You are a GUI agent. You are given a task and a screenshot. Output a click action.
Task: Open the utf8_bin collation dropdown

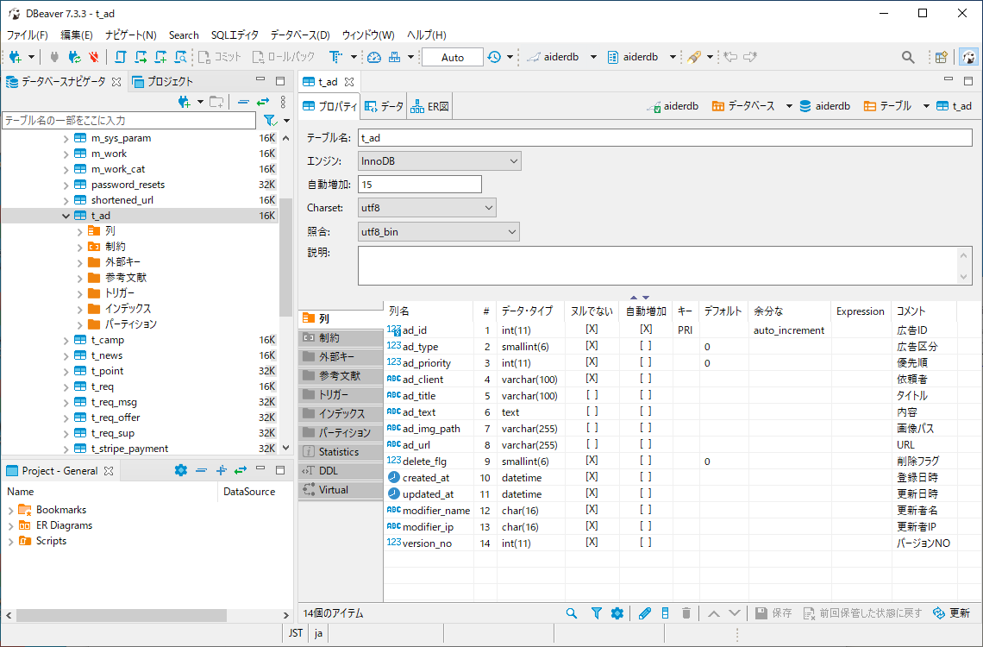click(x=438, y=231)
